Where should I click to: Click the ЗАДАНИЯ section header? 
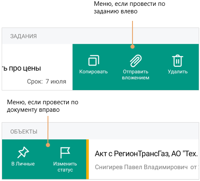(23, 36)
